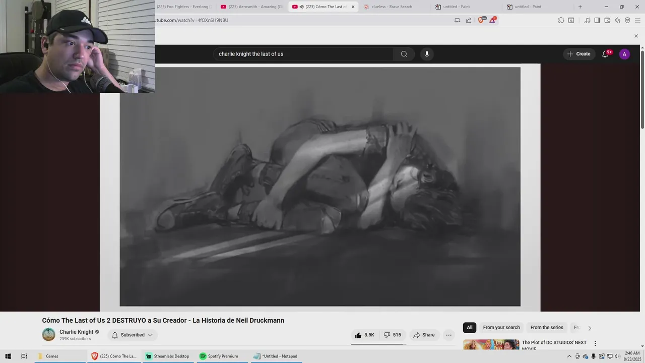645x363 pixels.
Task: Open Charlie Knight channel avatar
Action: point(49,335)
